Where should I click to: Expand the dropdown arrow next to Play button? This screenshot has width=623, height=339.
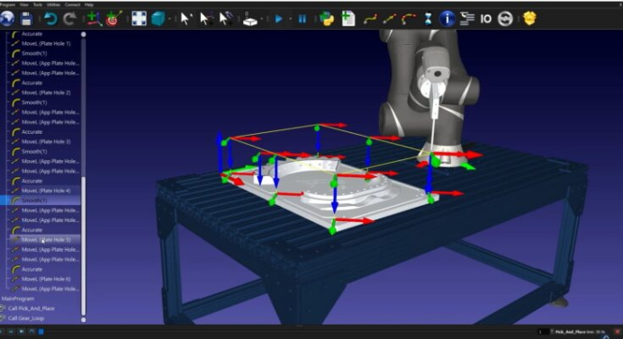click(290, 19)
